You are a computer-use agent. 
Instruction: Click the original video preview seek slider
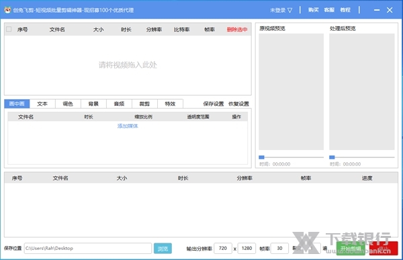click(292, 157)
